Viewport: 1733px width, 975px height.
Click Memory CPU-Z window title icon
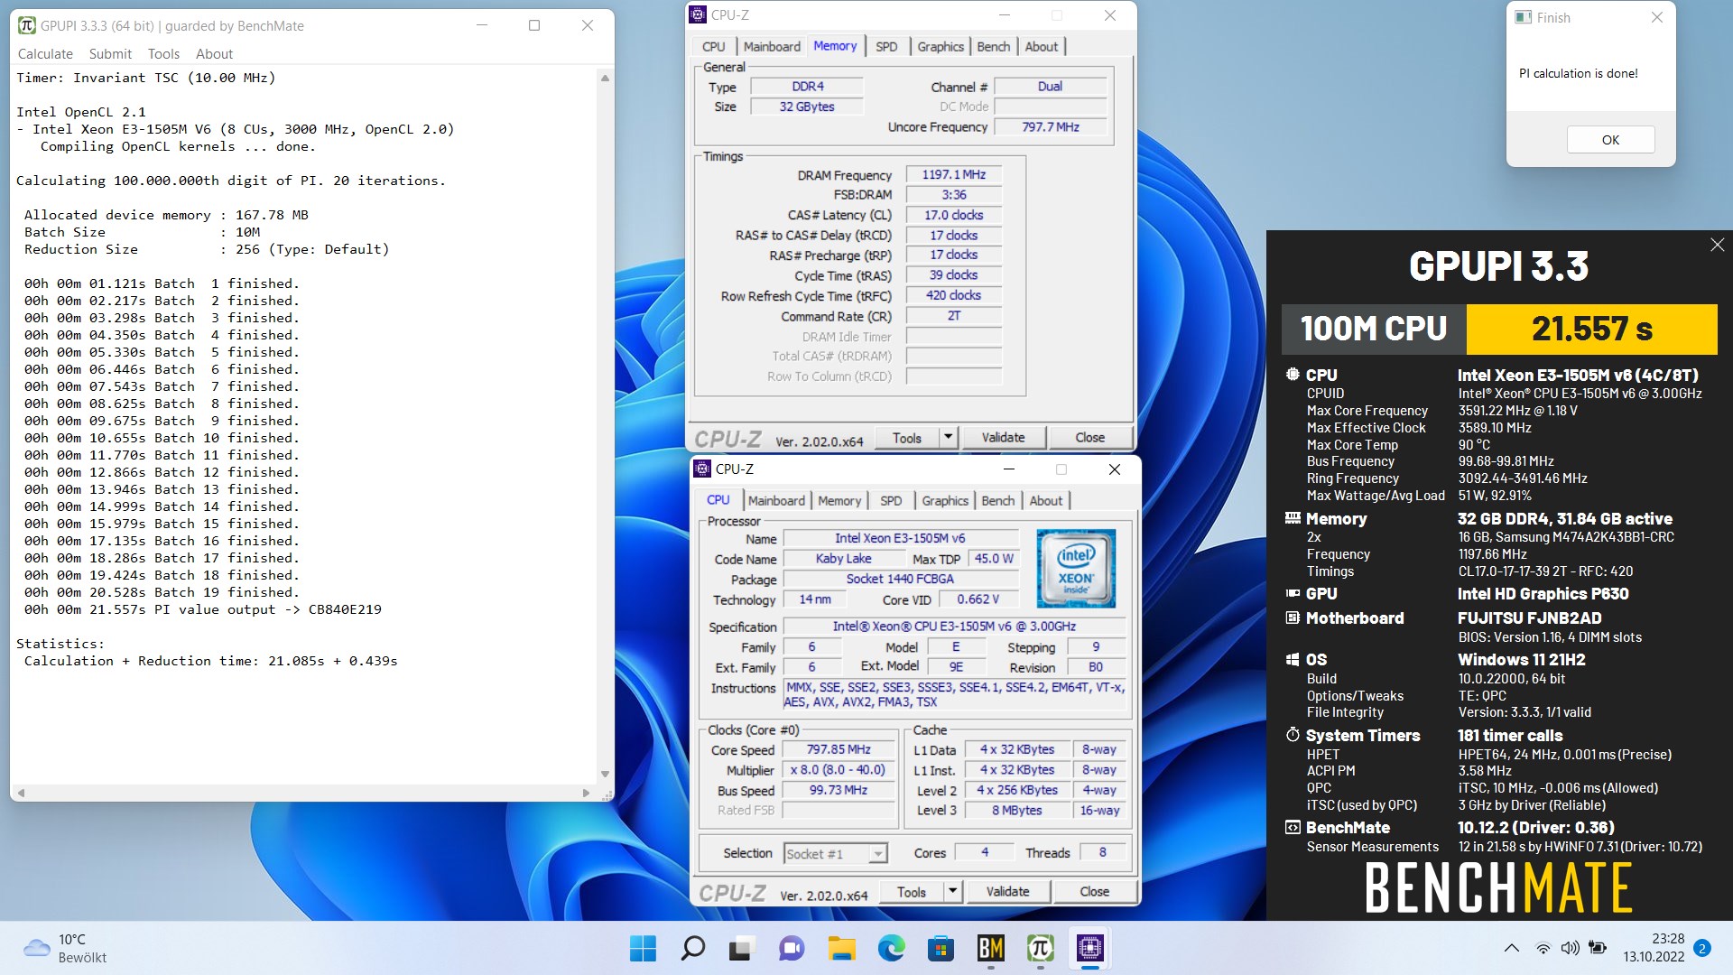tap(698, 14)
